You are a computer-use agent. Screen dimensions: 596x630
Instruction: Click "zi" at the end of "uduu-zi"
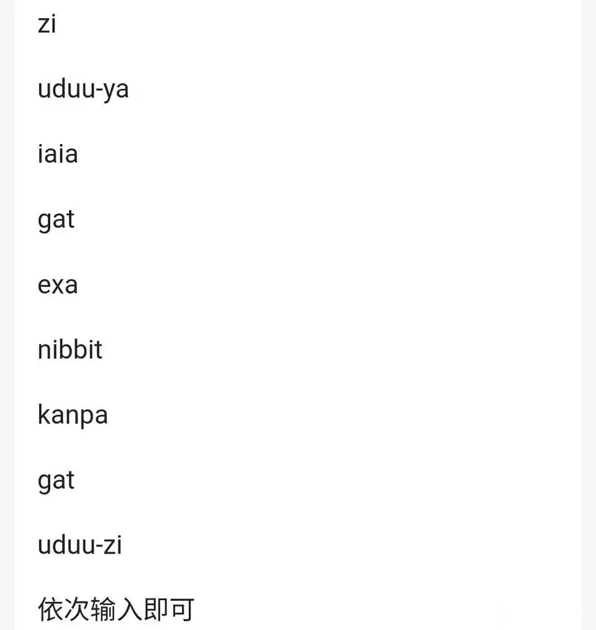(x=114, y=546)
